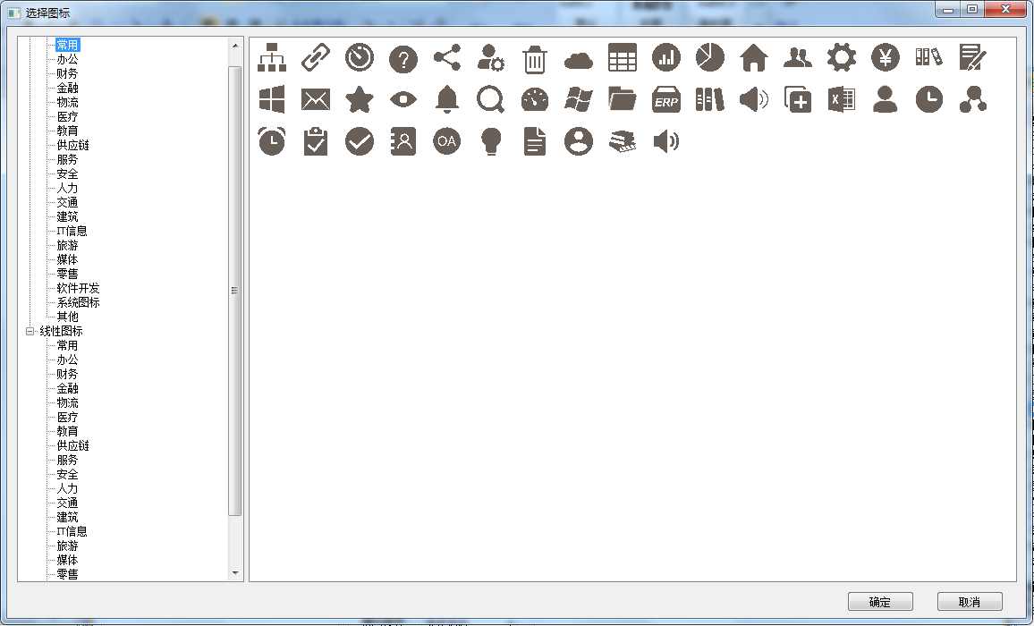Select the OA circle icon
Viewport: 1034px width, 626px height.
[x=446, y=141]
